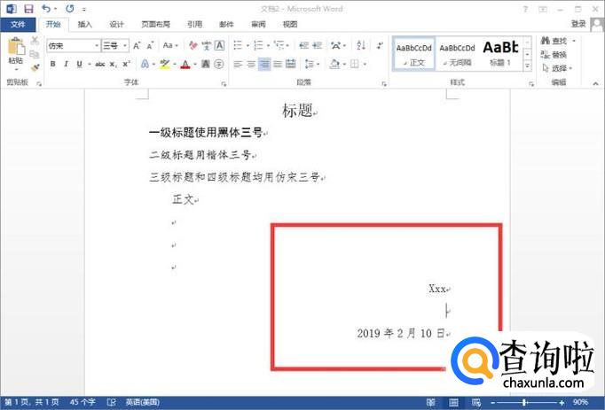Screen dimensions: 605x410
Task: Collapse the ribbon with the caret arrow
Action: [x=596, y=83]
